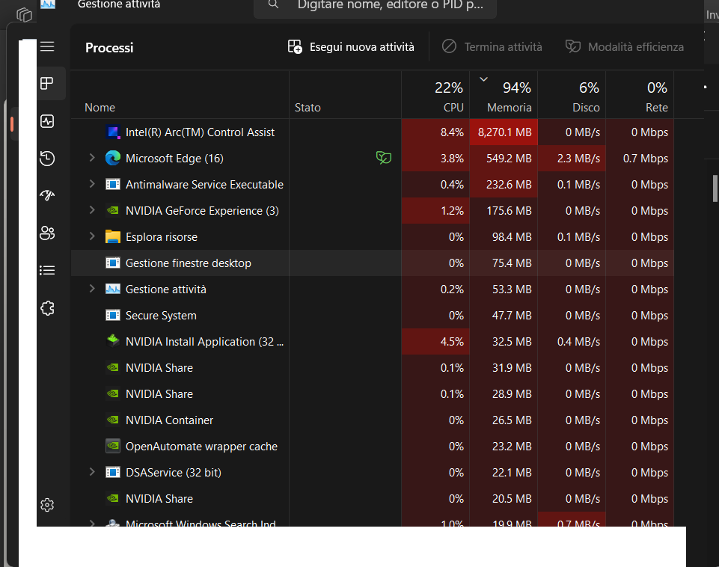Open the Details list sidebar icon

(x=47, y=271)
